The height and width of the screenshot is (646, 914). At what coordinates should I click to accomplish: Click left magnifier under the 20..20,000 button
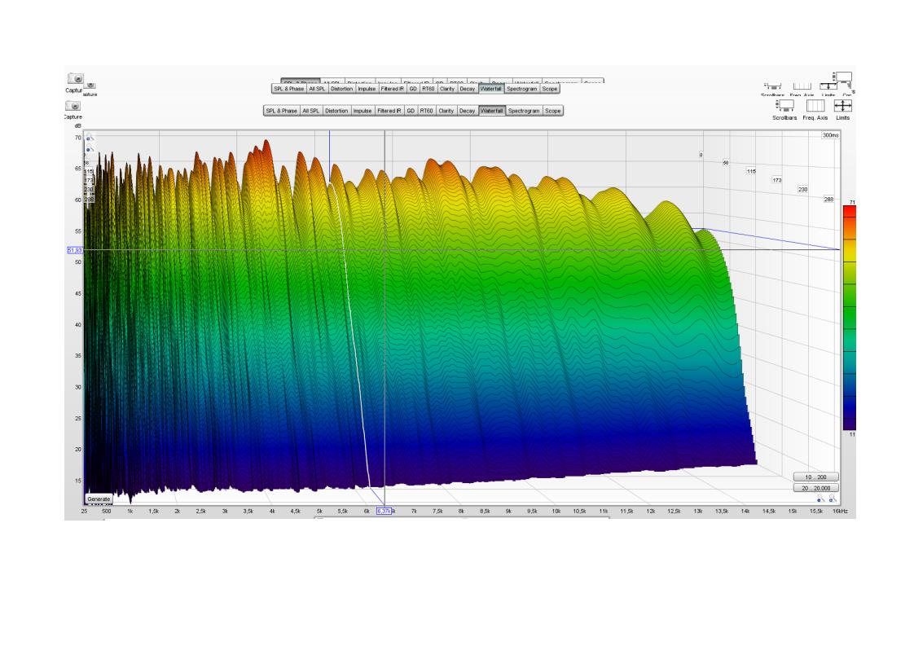coord(820,499)
